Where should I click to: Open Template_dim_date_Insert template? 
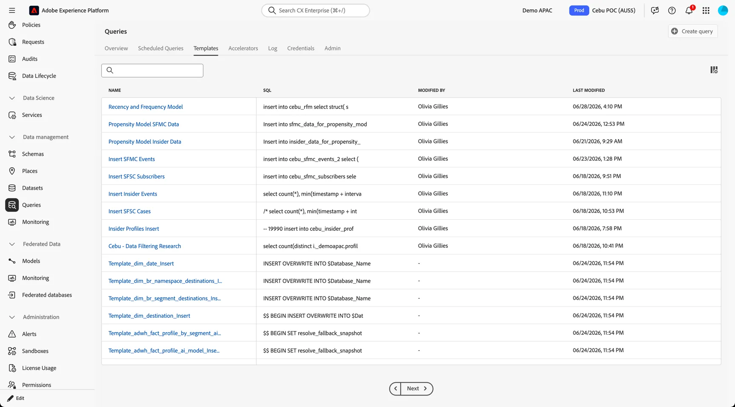point(141,264)
